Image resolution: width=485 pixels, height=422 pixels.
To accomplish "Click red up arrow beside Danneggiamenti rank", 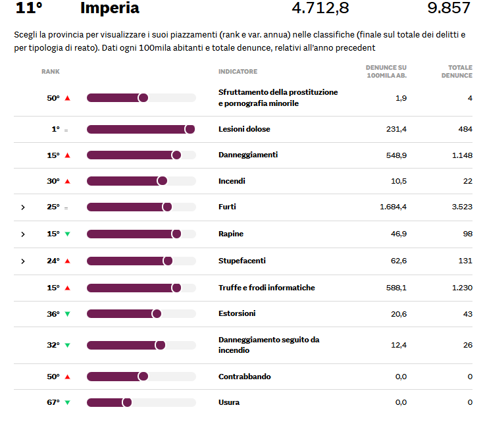I will (67, 155).
